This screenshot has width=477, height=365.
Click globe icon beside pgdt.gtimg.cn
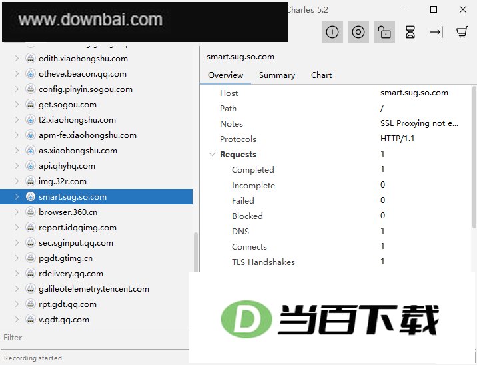pyautogui.click(x=31, y=258)
